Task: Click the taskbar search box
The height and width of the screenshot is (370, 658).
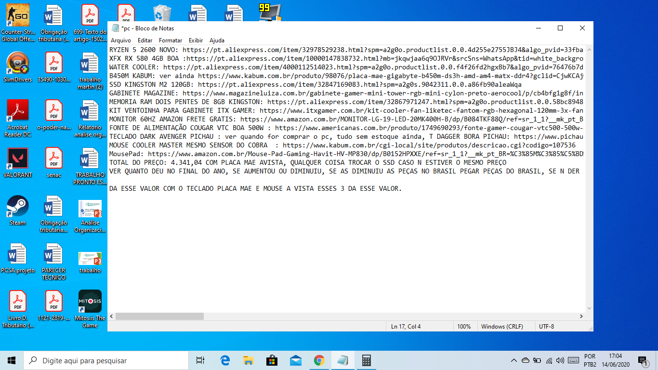Action: tap(106, 360)
